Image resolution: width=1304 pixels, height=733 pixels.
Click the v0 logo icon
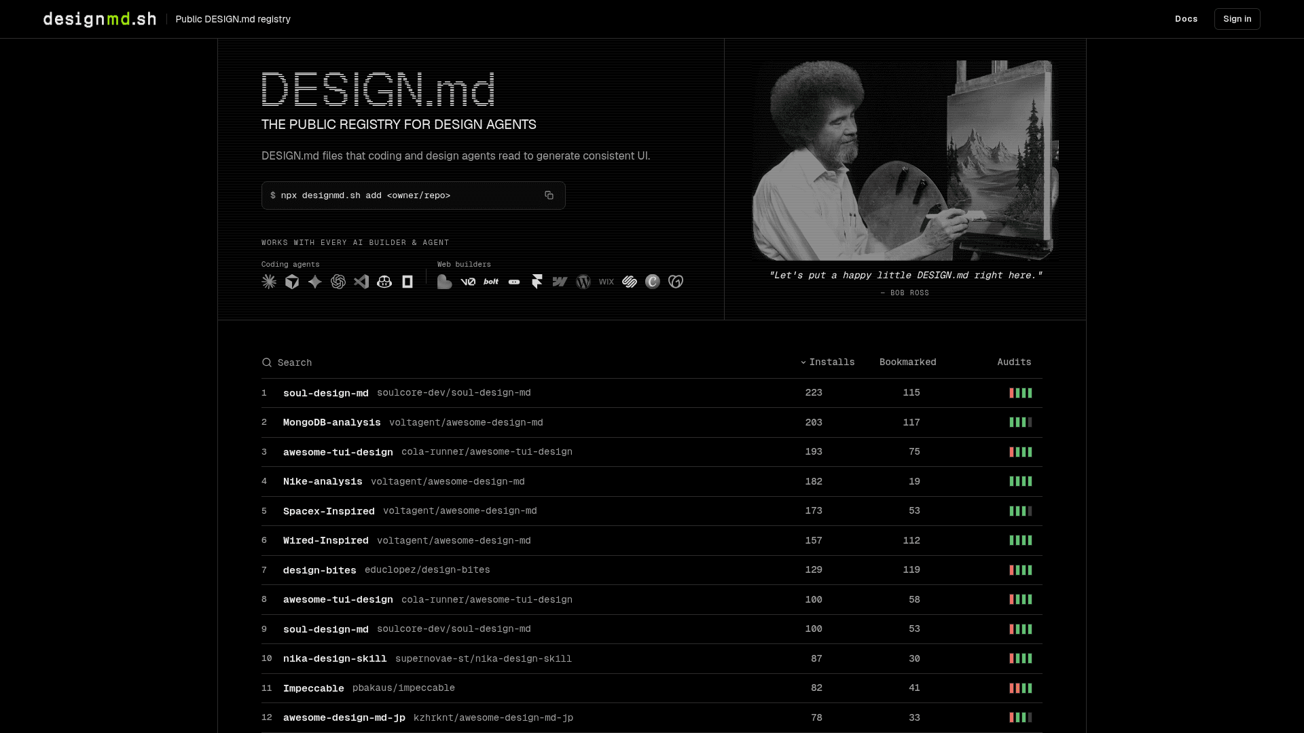[x=468, y=282]
